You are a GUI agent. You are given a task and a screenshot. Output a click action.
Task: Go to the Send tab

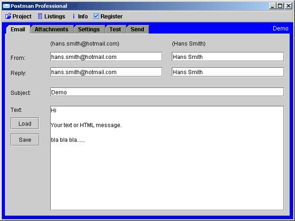(137, 29)
